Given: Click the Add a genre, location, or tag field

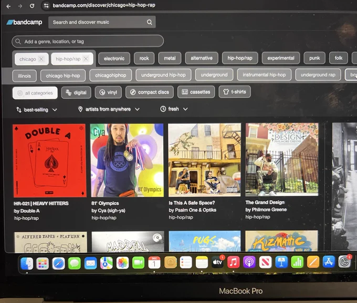Looking at the screenshot, I should [x=88, y=42].
